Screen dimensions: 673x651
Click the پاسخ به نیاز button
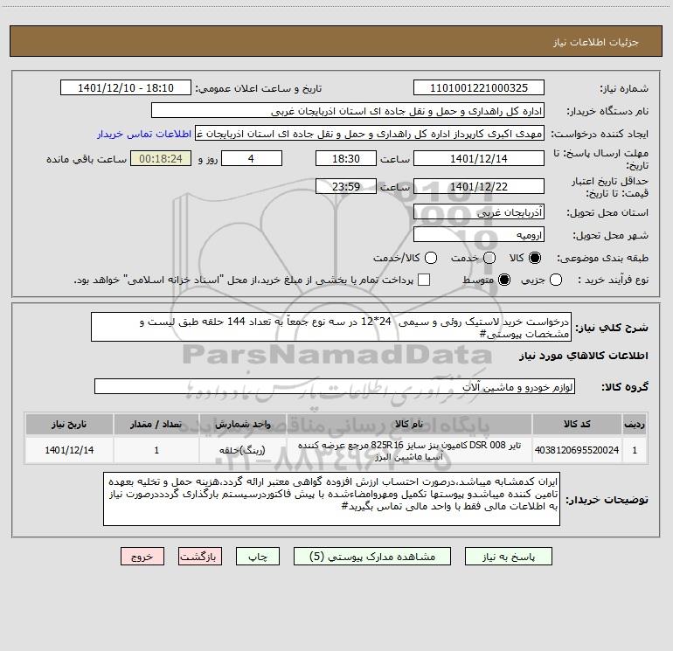[x=509, y=557]
